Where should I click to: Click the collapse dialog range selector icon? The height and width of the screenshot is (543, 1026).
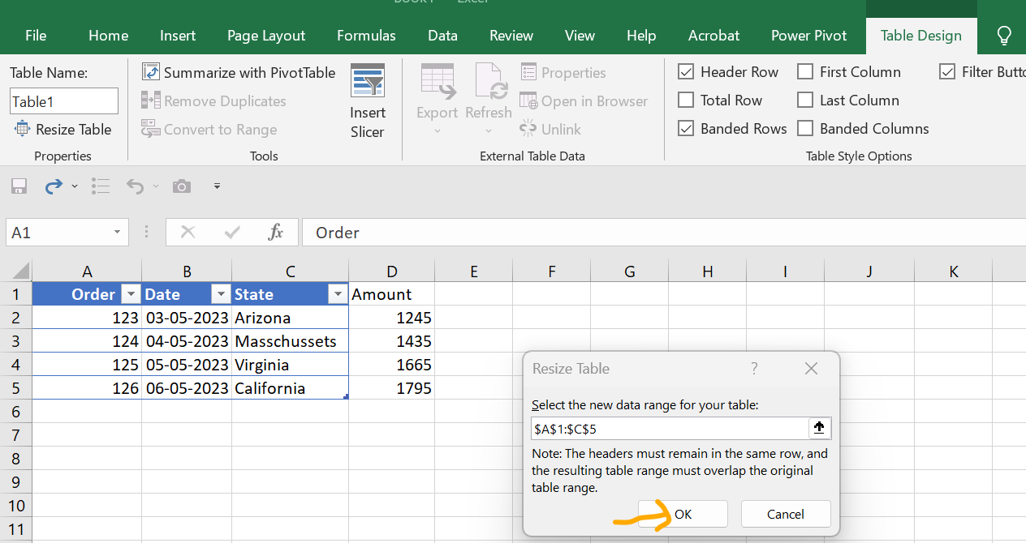pos(819,428)
